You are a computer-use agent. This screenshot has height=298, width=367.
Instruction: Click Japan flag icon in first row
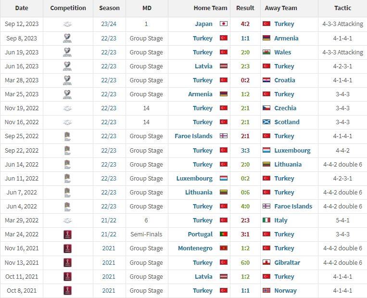(x=224, y=24)
